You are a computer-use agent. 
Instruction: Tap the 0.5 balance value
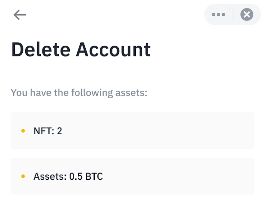click(76, 176)
